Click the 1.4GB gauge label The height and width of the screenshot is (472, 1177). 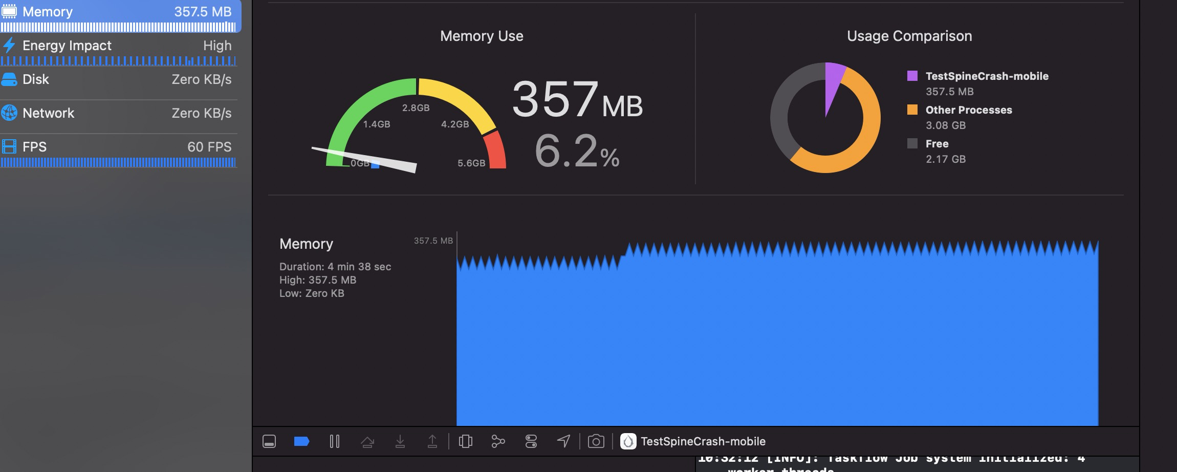[377, 124]
